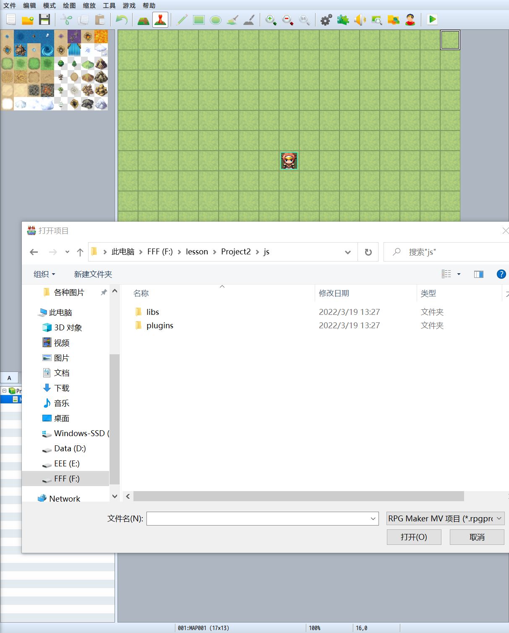
Task: Select the Flood Fill tool
Action: (232, 20)
